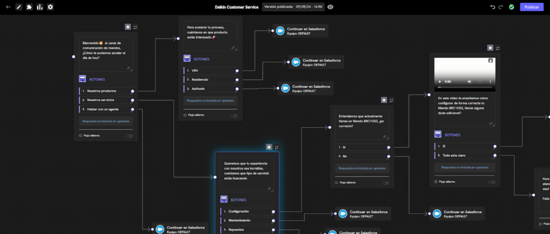Click the redo arrow
This screenshot has width=550, height=234.
coord(501,7)
